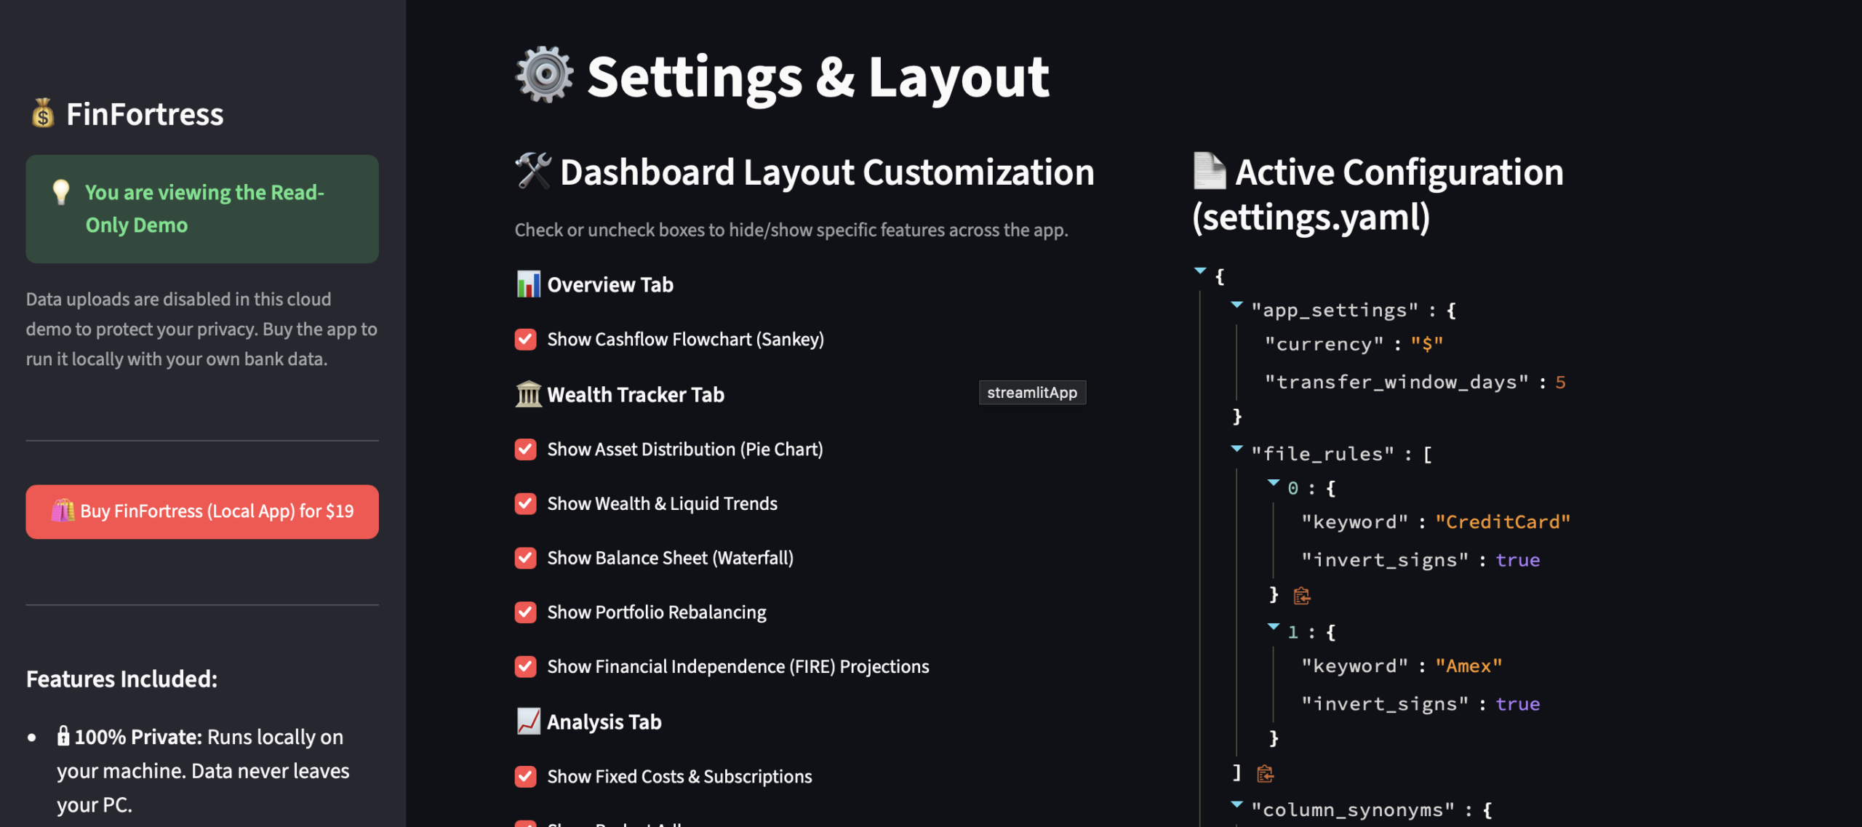Viewport: 1862px width, 827px height.
Task: Click the 100% Private feature bullet
Action: point(203,771)
